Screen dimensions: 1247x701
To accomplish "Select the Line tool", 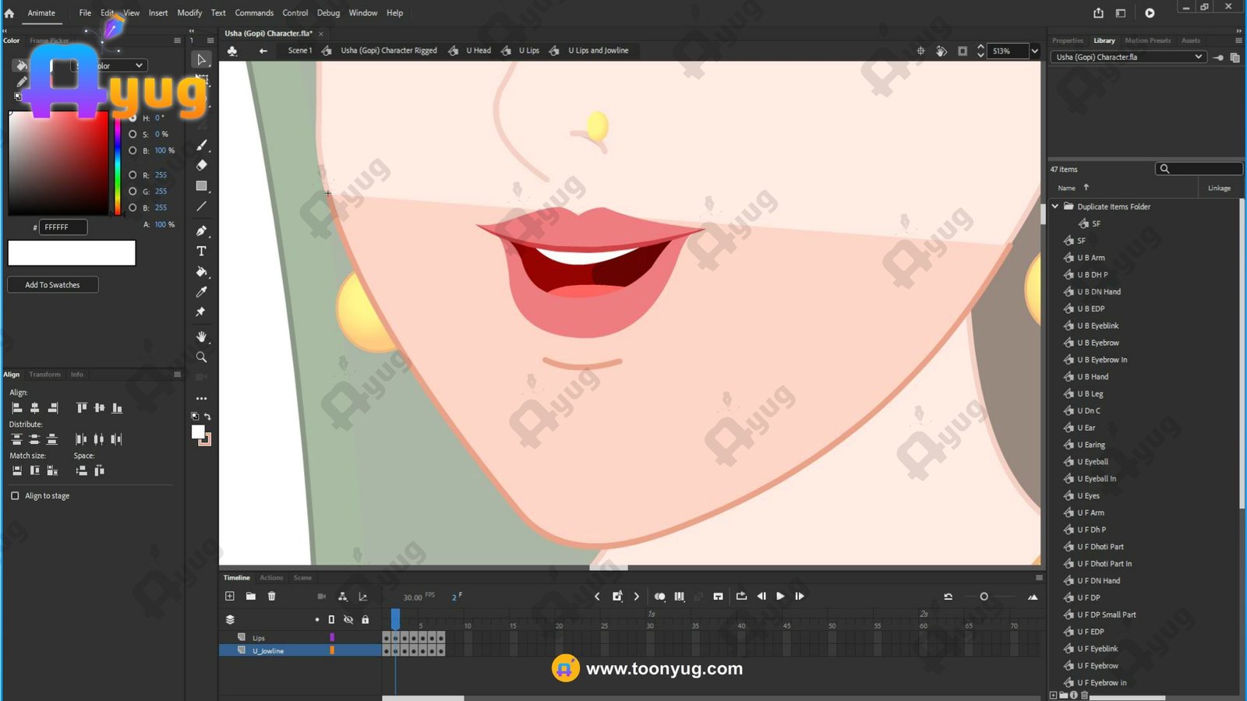I will pos(201,206).
